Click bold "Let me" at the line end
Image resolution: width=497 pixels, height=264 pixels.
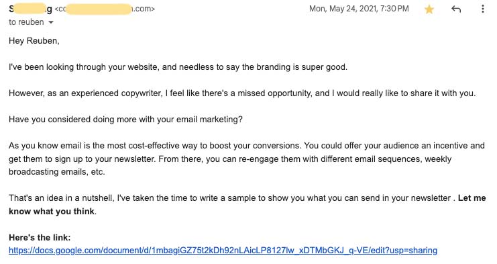point(472,198)
